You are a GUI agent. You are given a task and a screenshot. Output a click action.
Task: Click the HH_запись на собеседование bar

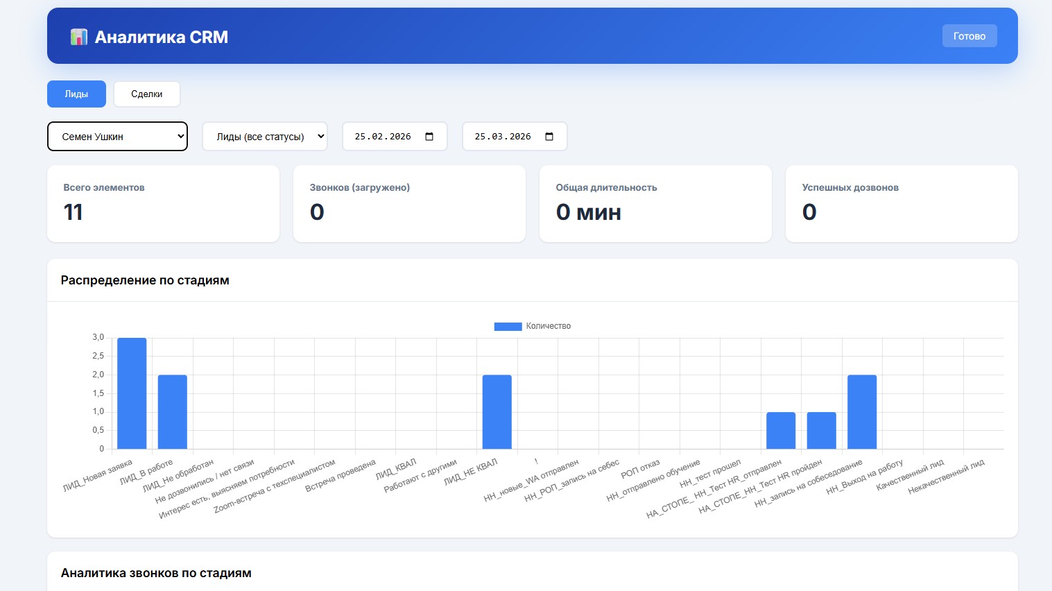click(x=862, y=412)
